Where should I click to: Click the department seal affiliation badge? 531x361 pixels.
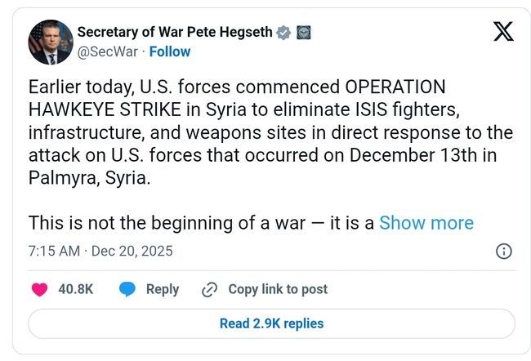click(303, 33)
